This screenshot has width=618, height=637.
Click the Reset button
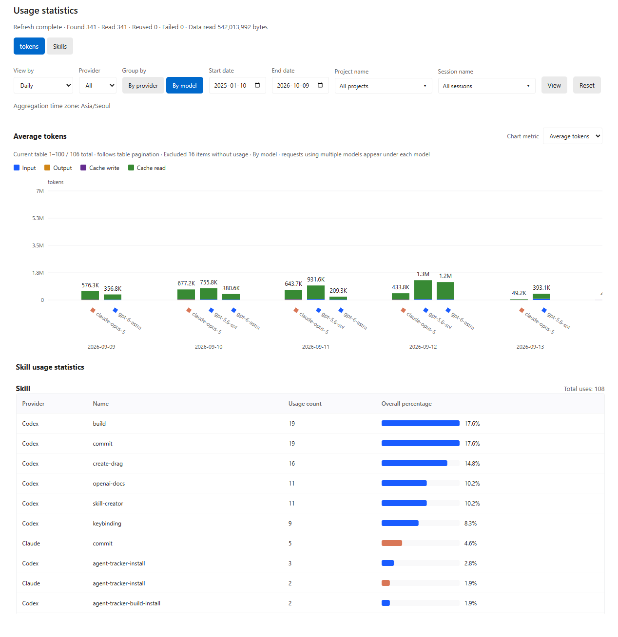tap(587, 85)
